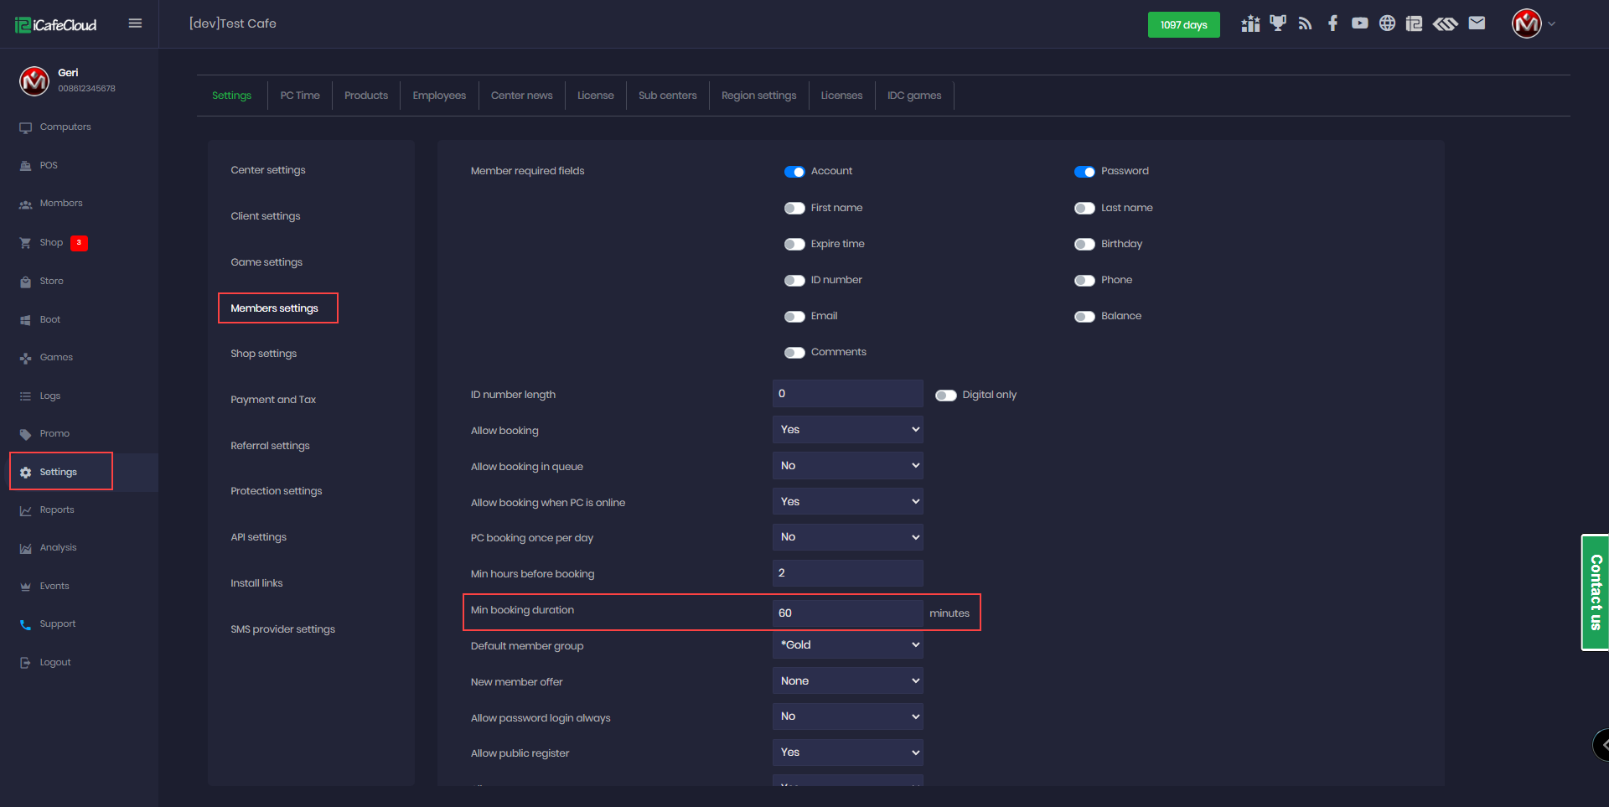Open the RSS feed icon
Viewport: 1609px width, 807px height.
pyautogui.click(x=1305, y=23)
